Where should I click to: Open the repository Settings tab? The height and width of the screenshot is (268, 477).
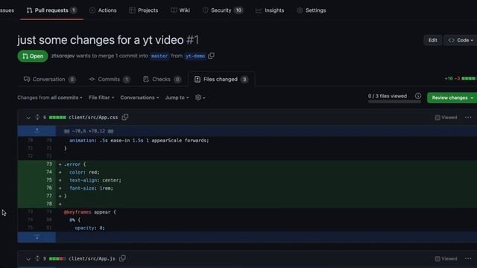[x=312, y=10]
